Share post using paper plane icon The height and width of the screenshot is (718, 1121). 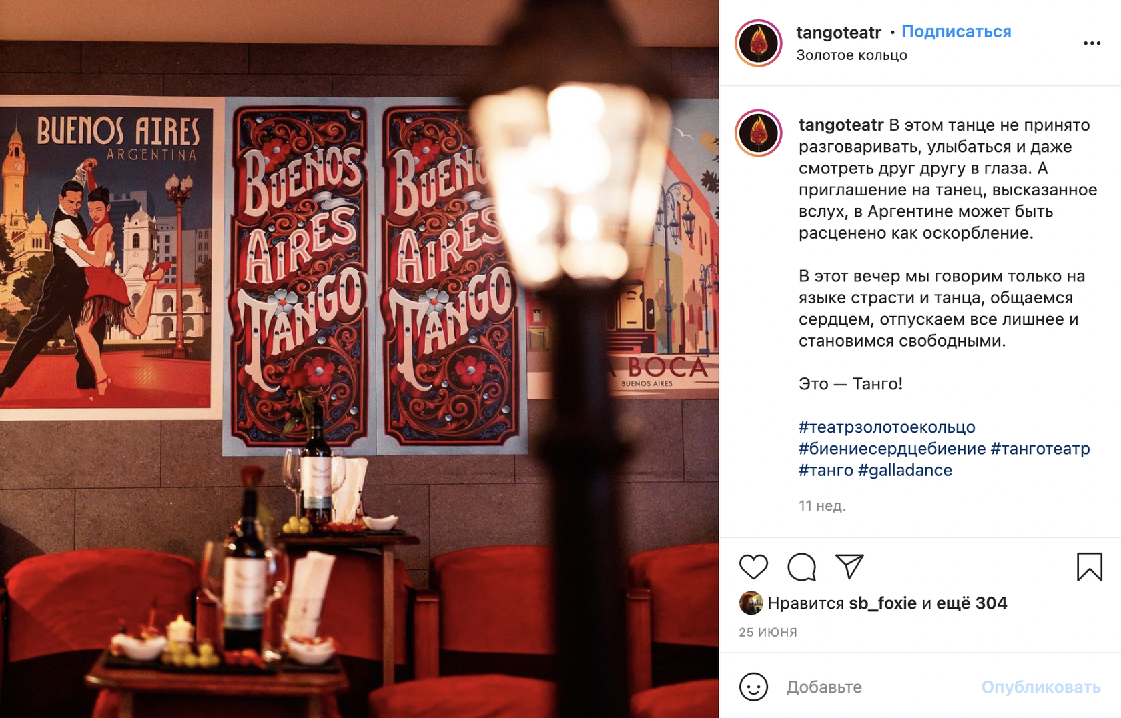pyautogui.click(x=849, y=567)
